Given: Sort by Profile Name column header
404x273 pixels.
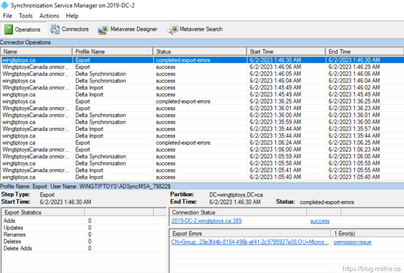Looking at the screenshot, I should pyautogui.click(x=112, y=52).
